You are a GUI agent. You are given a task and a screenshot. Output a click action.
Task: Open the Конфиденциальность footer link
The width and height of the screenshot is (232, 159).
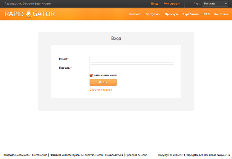click(17, 155)
